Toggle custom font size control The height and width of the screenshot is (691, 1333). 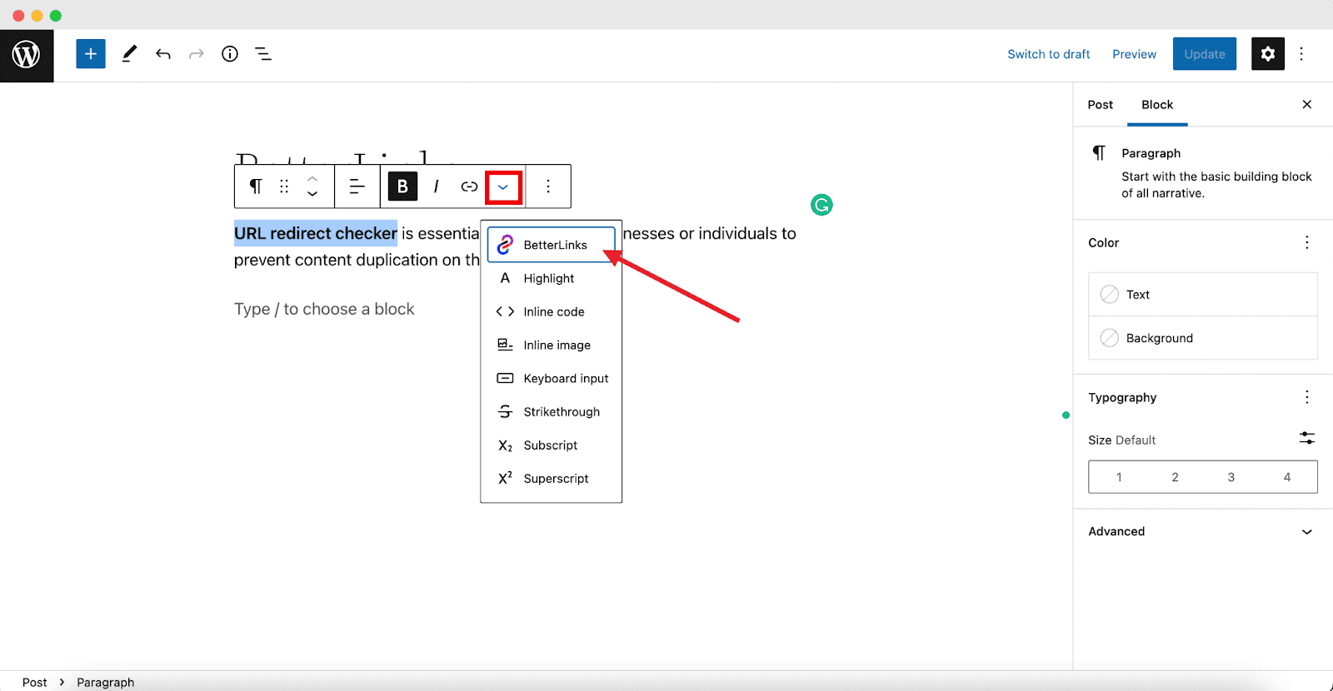click(x=1306, y=438)
